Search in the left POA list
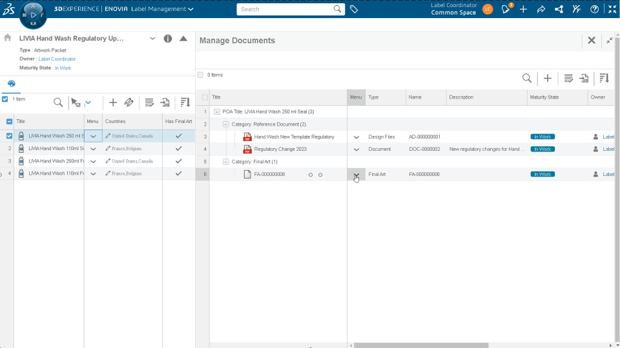 [x=57, y=102]
